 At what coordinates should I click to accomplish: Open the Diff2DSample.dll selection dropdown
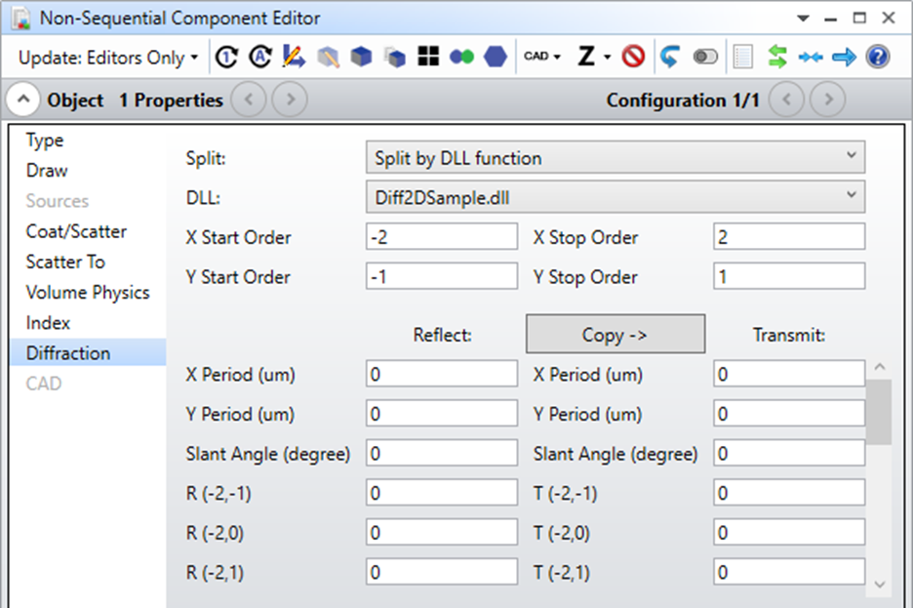click(x=615, y=196)
